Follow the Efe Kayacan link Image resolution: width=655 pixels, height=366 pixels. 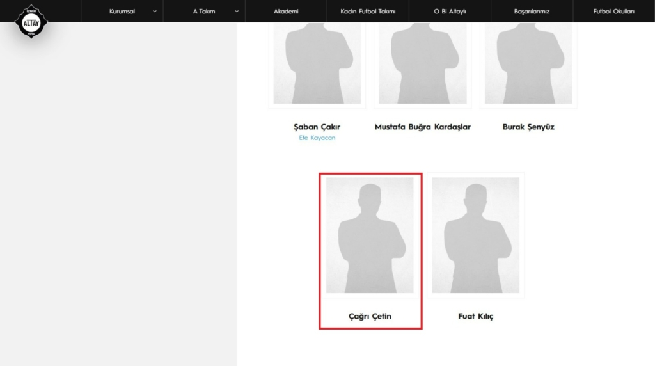point(317,138)
